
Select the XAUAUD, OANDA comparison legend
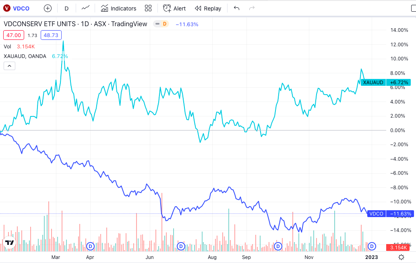(x=25, y=56)
